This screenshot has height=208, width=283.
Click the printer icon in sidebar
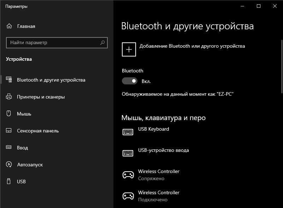(x=9, y=96)
